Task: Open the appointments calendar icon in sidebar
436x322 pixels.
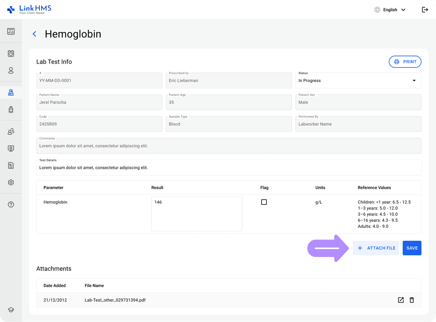Action: [x=11, y=54]
